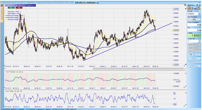Image resolution: width=202 pixels, height=110 pixels.
Task: Click the EUR CAD TradeGuard chart title bar
Action: point(20,5)
